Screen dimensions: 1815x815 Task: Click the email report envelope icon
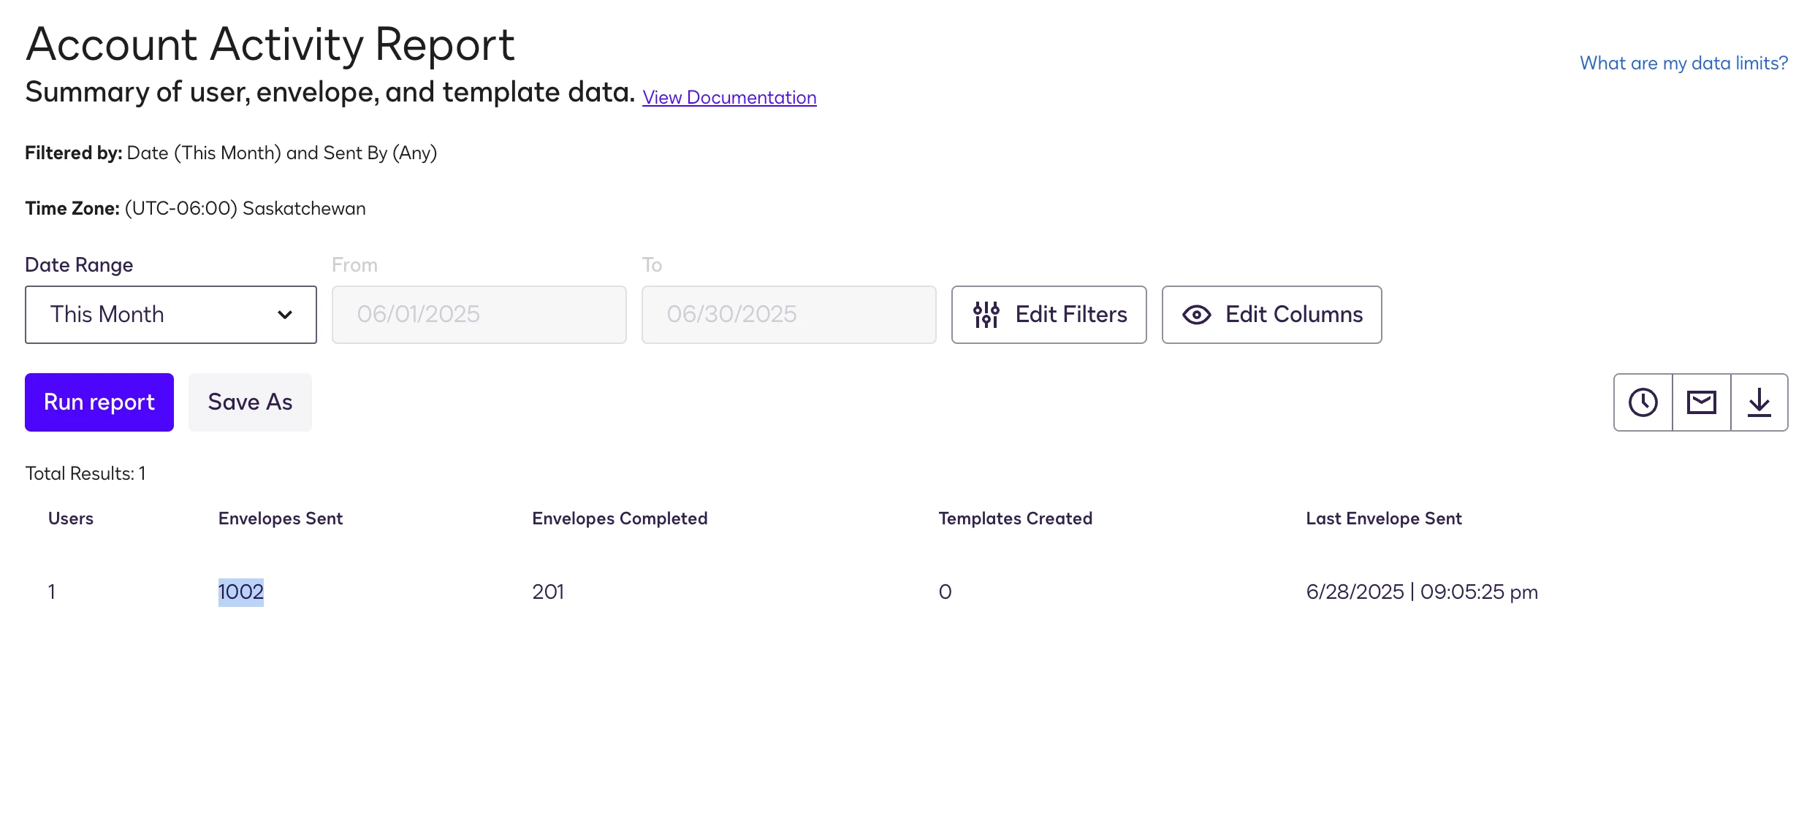[x=1701, y=402]
